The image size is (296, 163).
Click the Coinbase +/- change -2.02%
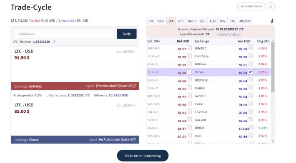click(x=262, y=56)
